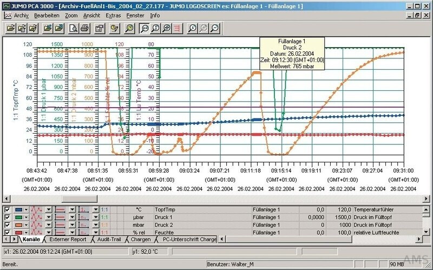Click the Druck 2 tooltip on chart
The width and height of the screenshot is (433, 270).
coord(292,54)
